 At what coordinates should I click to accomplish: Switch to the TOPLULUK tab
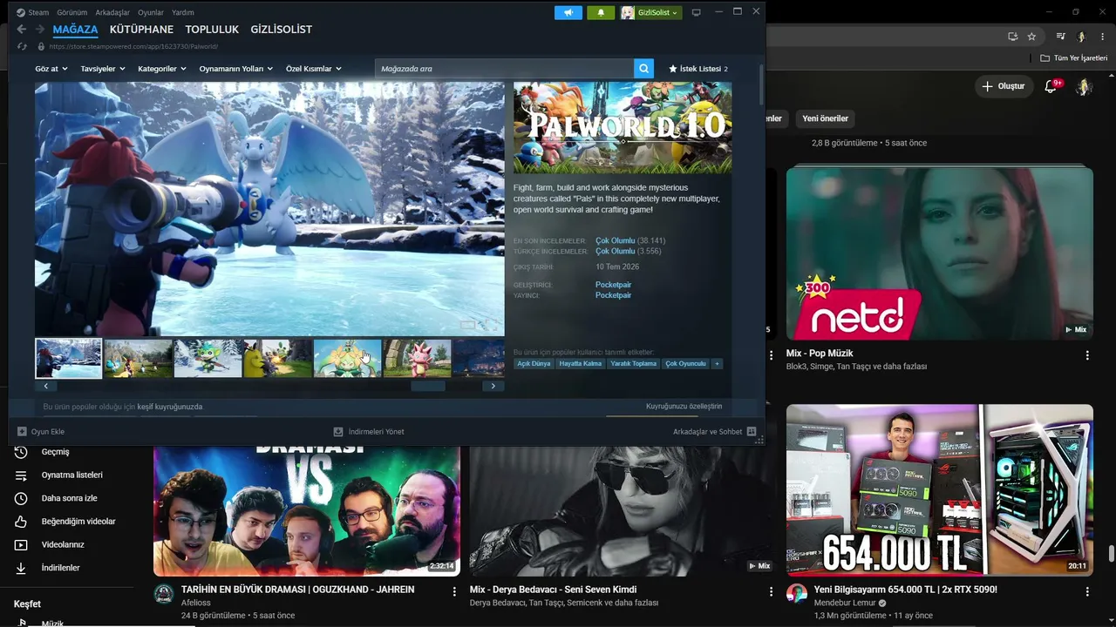(212, 30)
